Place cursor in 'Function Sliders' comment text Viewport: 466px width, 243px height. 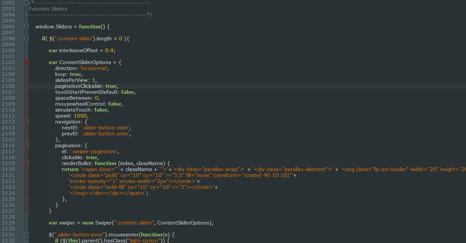(x=48, y=9)
